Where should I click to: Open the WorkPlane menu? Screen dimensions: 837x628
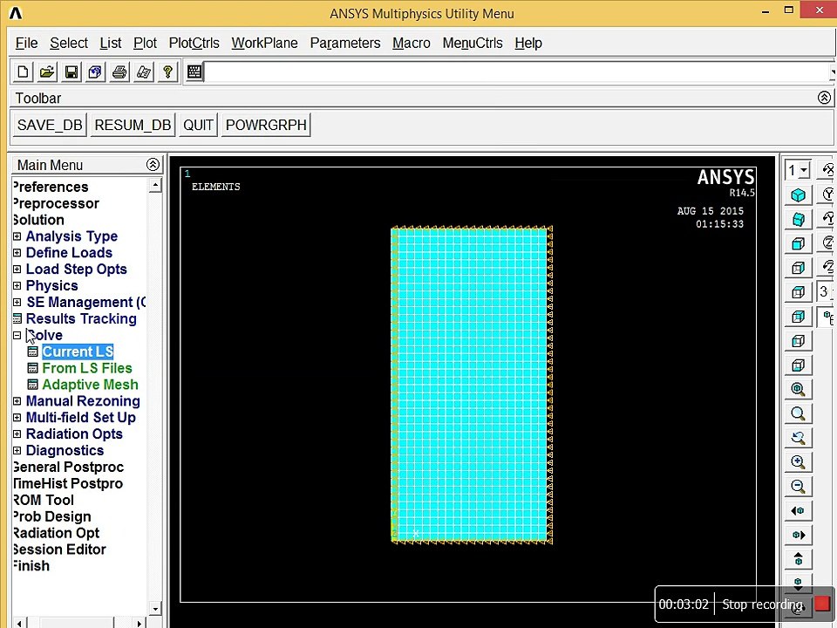[265, 43]
